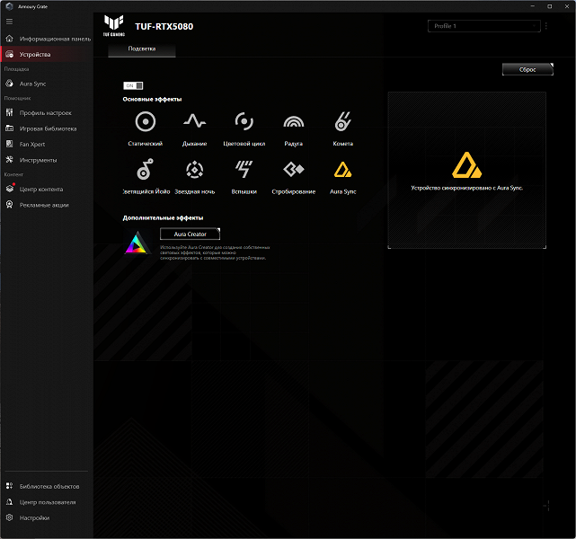The image size is (576, 539).
Task: Click the Aura Sync preview panel
Action: click(x=467, y=170)
